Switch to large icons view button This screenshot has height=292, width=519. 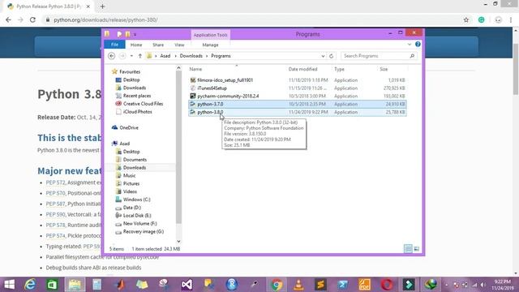[x=416, y=249]
